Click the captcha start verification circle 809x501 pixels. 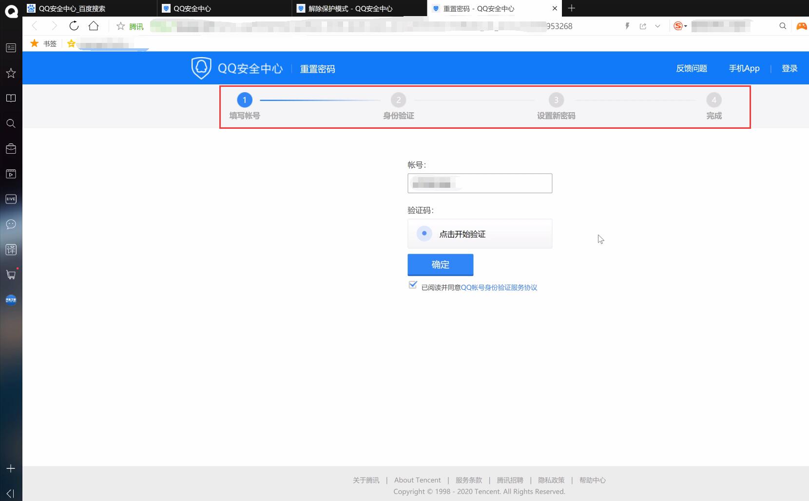(424, 234)
